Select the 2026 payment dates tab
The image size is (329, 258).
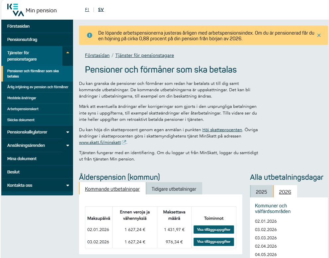pyautogui.click(x=285, y=192)
